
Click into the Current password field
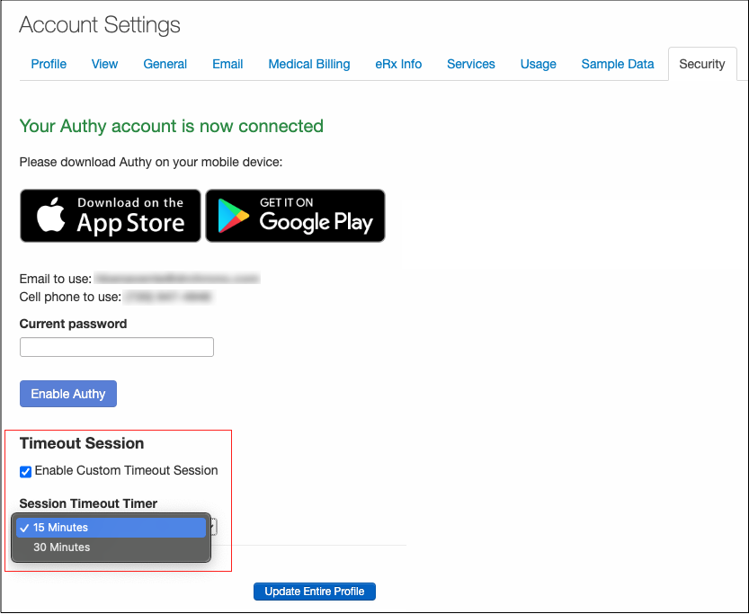117,347
